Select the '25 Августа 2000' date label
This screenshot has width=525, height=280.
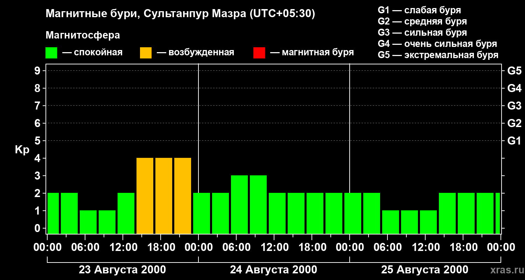(425, 270)
